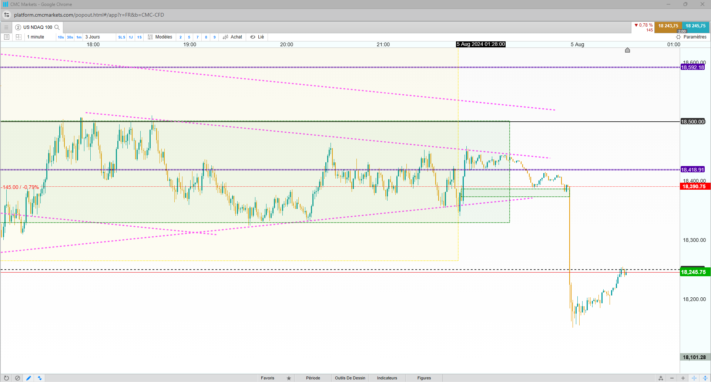Zoom out the chart with minus icon
The height and width of the screenshot is (382, 711).
click(x=672, y=378)
